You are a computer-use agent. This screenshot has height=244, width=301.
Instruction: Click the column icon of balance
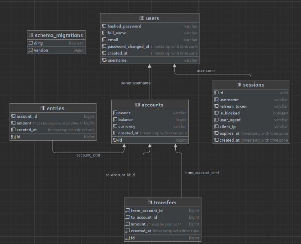(115, 119)
